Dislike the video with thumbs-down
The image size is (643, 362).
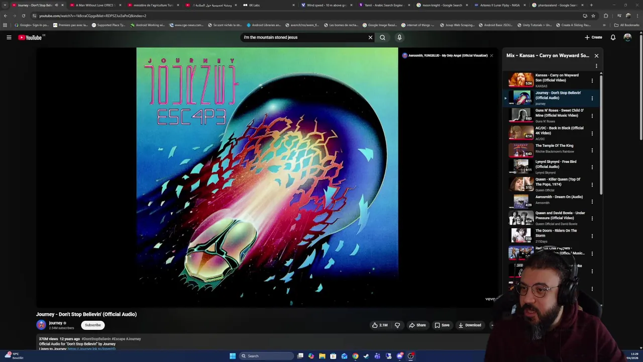(397, 325)
